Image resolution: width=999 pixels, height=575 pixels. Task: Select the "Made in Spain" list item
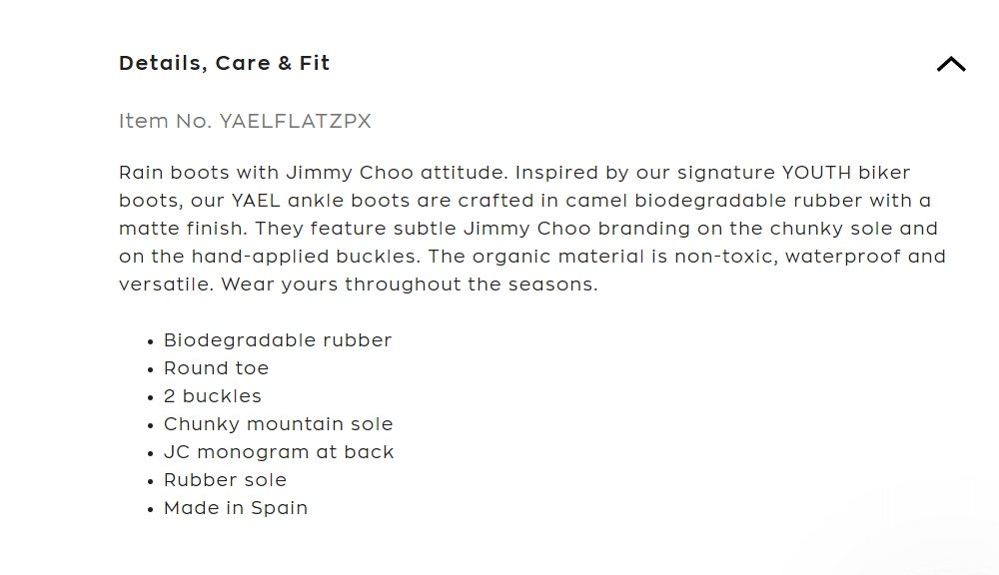[236, 508]
